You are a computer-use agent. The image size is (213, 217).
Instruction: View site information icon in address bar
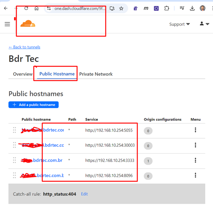click(x=49, y=8)
